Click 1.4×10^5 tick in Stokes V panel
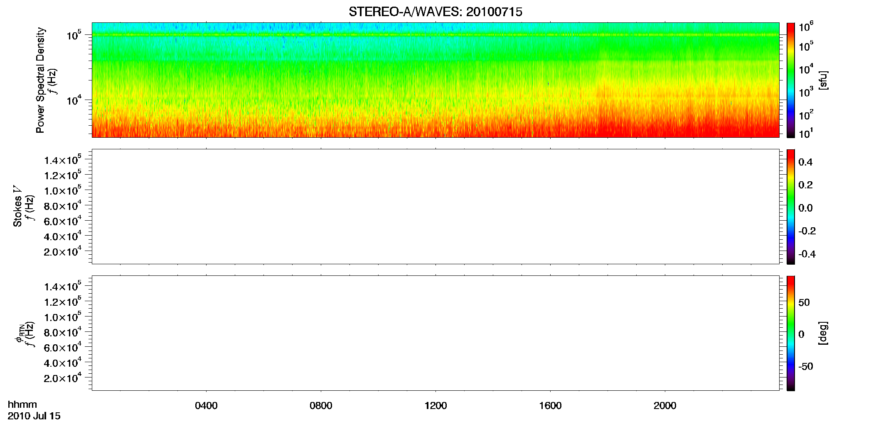The height and width of the screenshot is (448, 871). (63, 159)
